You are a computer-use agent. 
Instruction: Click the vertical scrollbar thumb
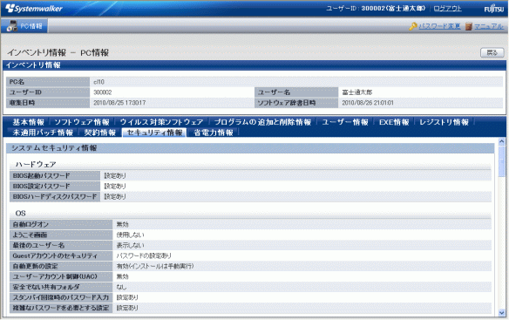[501, 161]
